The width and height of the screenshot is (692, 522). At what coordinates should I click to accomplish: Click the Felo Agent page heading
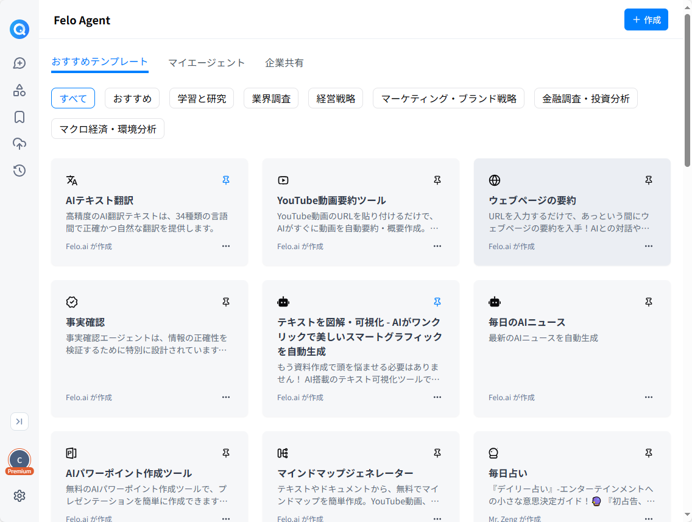coord(82,20)
